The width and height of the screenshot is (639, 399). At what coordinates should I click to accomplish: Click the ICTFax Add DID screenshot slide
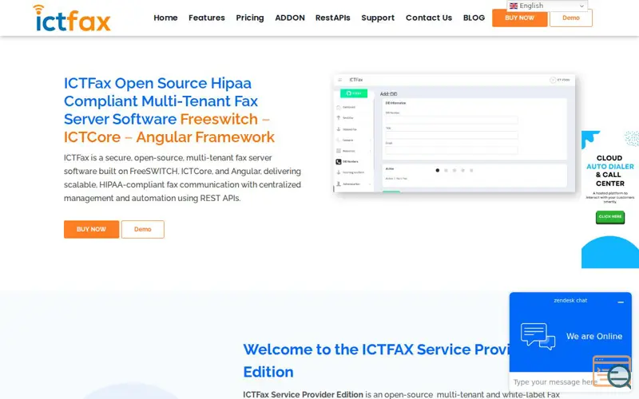coord(454,133)
